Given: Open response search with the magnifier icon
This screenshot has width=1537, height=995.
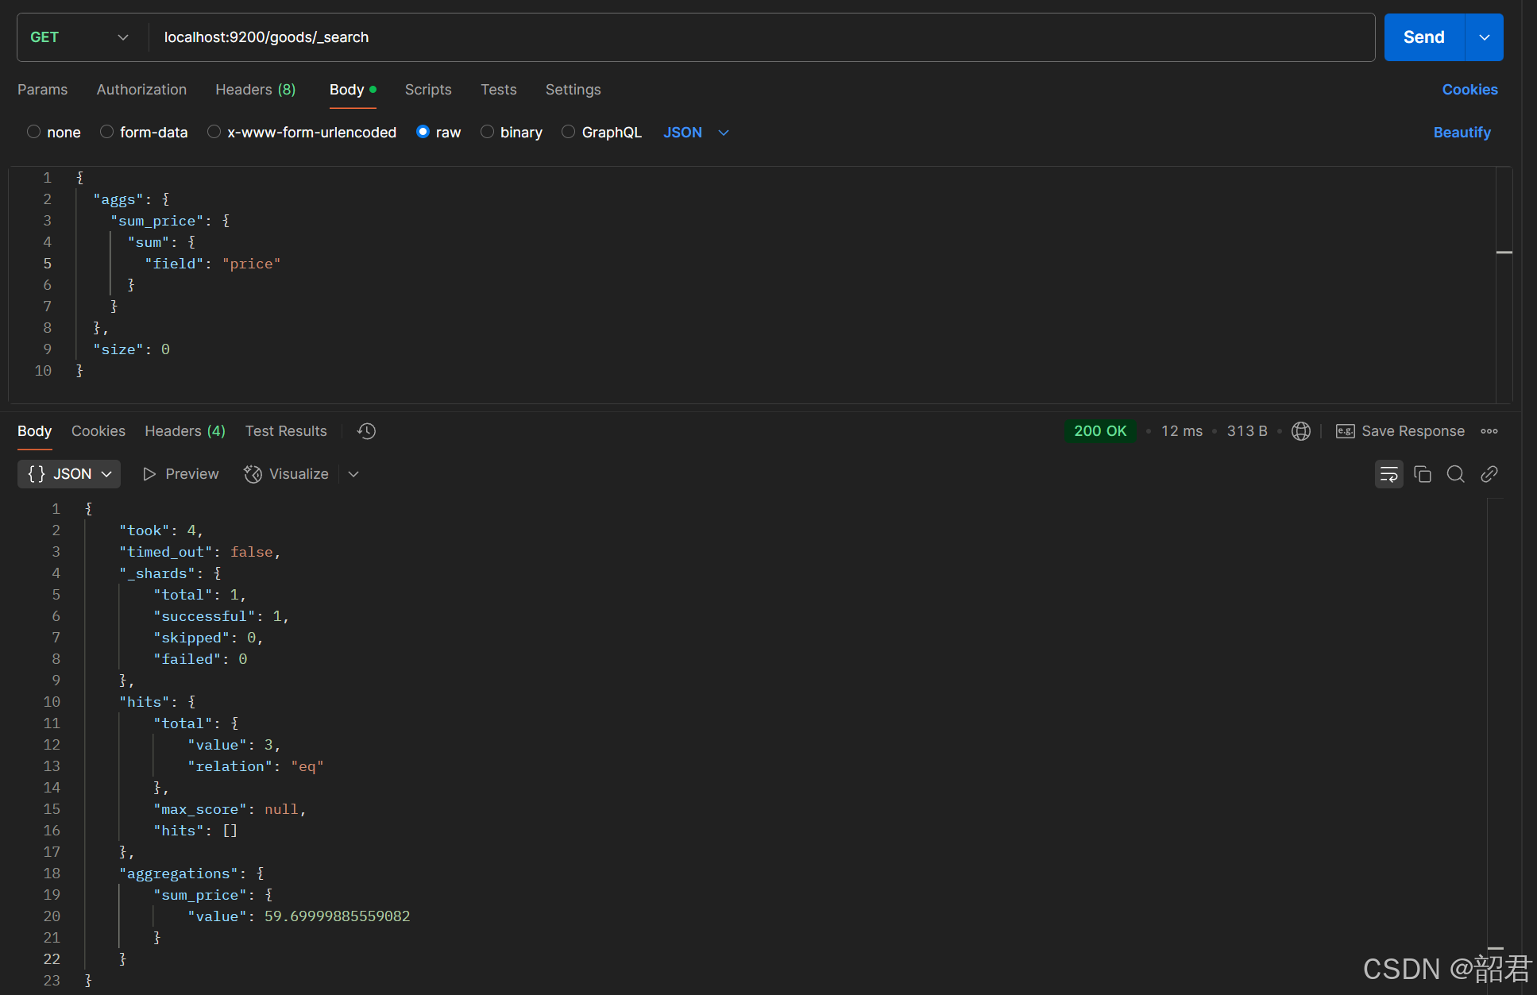Looking at the screenshot, I should pos(1455,474).
